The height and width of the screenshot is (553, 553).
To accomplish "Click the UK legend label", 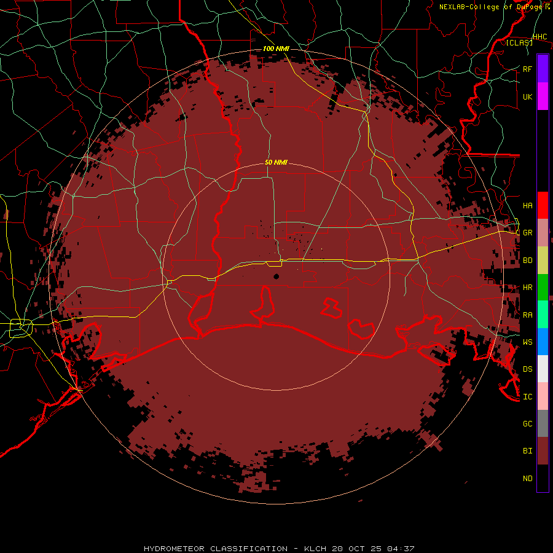I will (527, 96).
